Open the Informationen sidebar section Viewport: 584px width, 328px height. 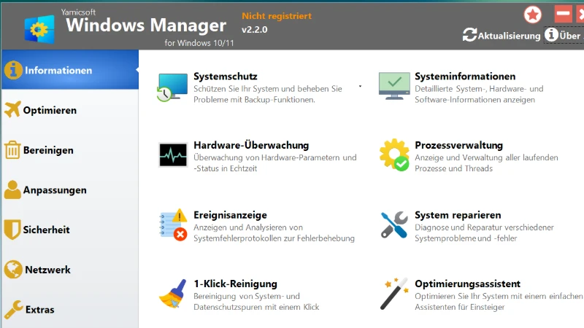tap(70, 70)
